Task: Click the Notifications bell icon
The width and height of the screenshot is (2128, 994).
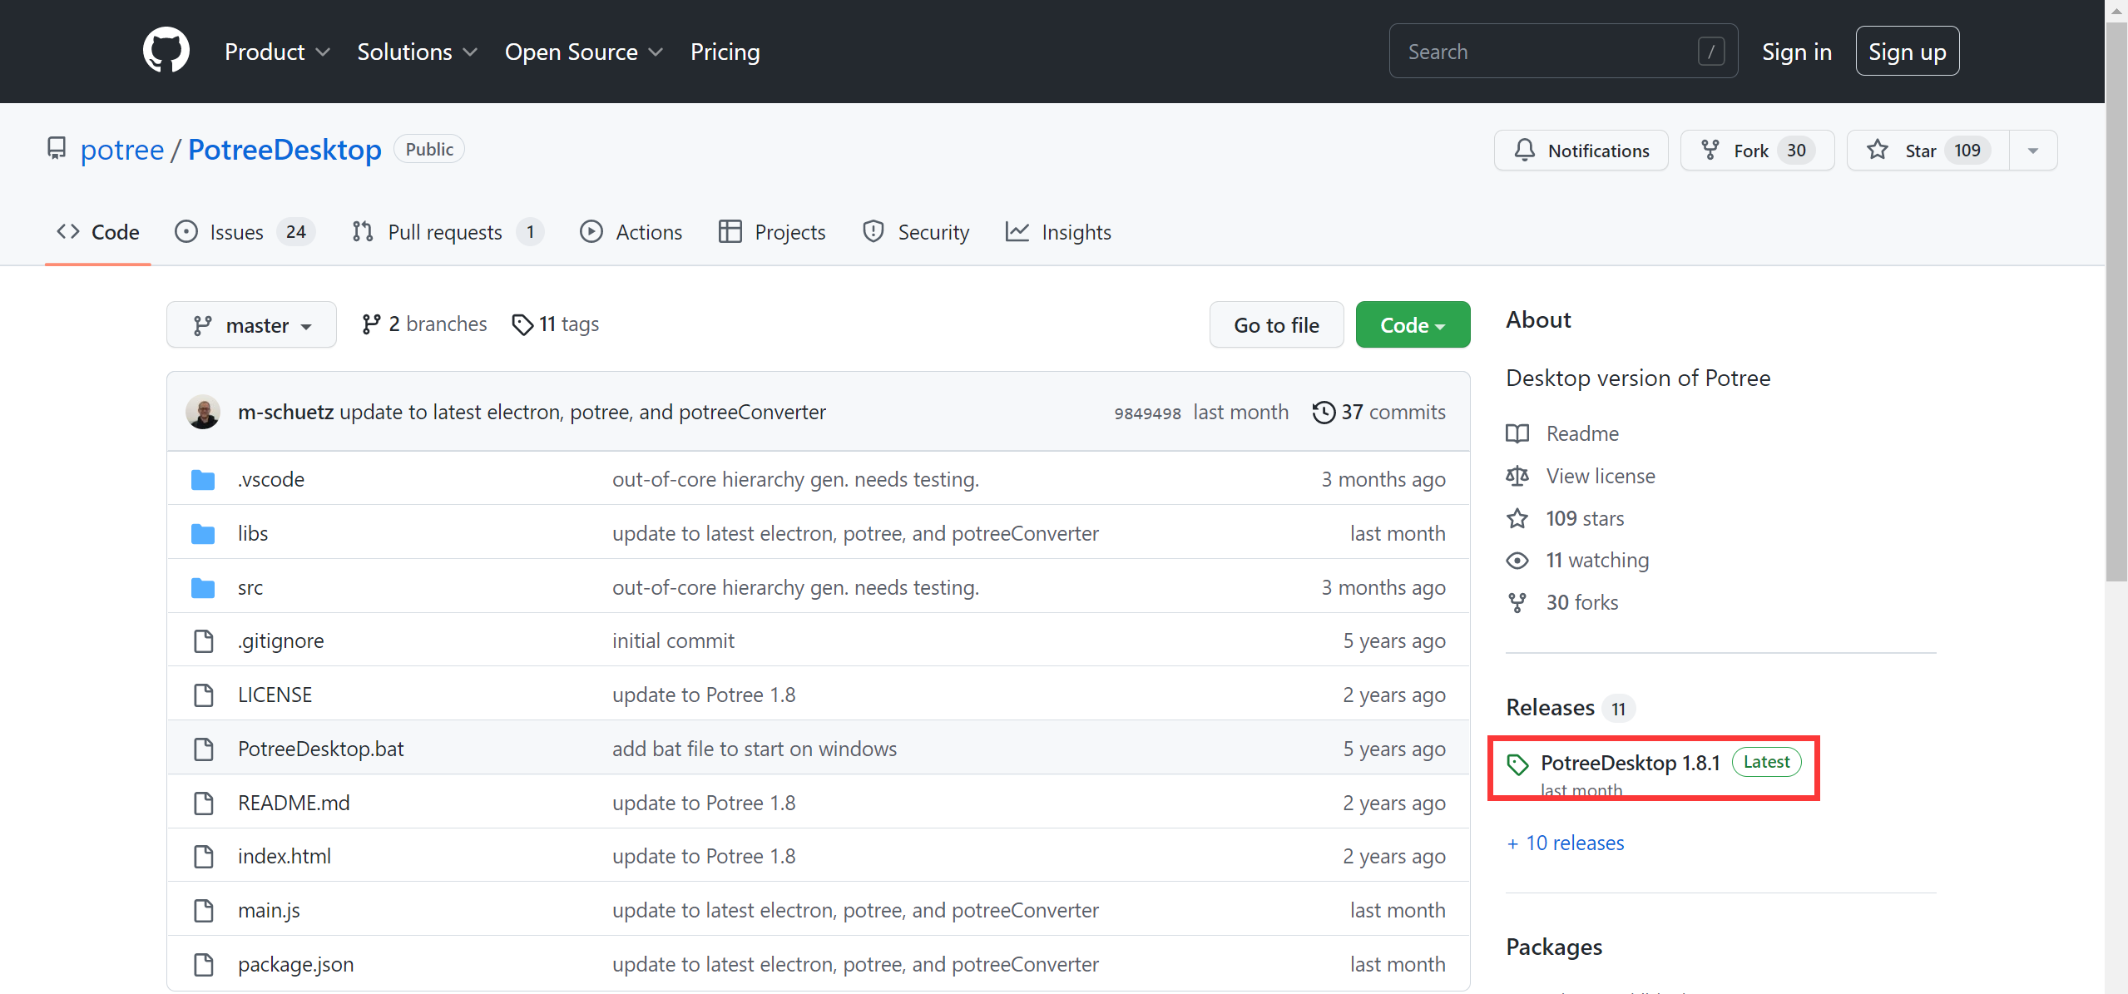Action: tap(1524, 151)
